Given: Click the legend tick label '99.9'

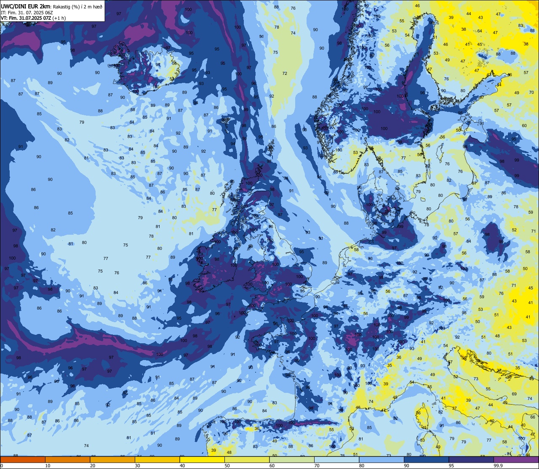Looking at the screenshot, I should coord(499,466).
